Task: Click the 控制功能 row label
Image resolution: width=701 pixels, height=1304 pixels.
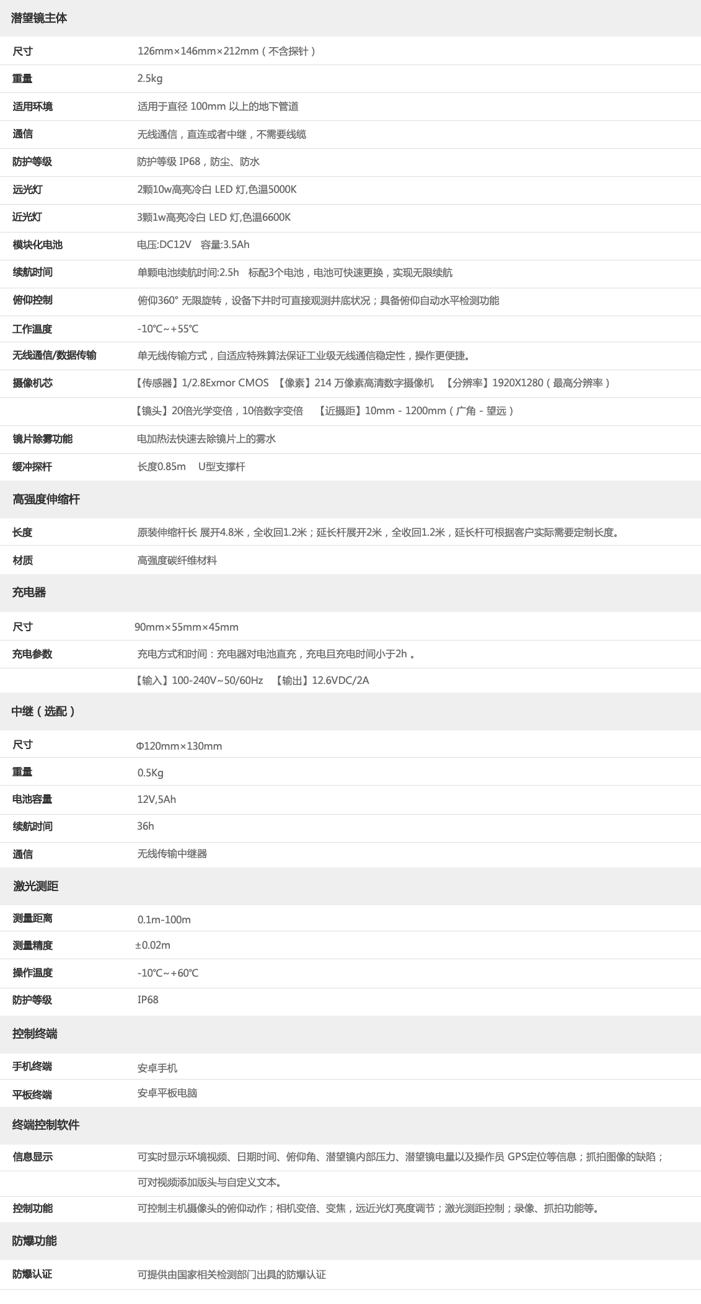Action: [33, 1209]
